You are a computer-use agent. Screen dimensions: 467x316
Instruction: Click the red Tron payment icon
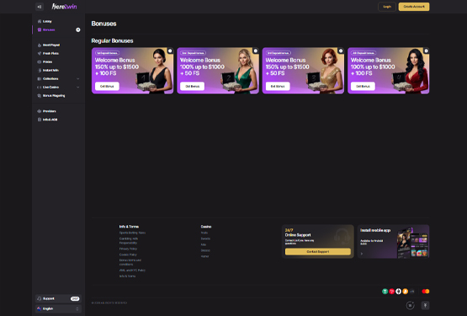[391, 292]
